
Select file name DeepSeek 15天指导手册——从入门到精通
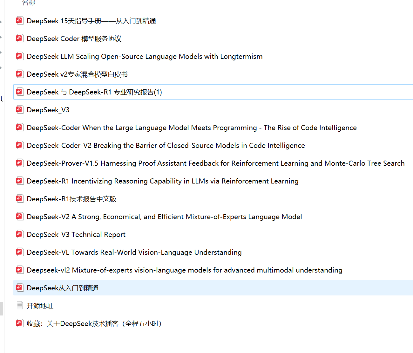(91, 21)
